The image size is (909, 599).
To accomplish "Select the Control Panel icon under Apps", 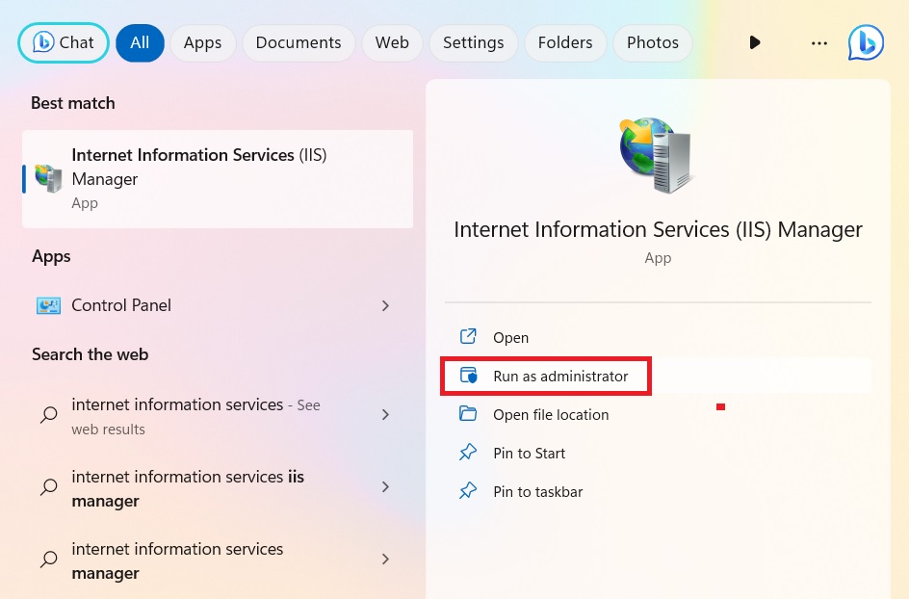I will pyautogui.click(x=51, y=305).
